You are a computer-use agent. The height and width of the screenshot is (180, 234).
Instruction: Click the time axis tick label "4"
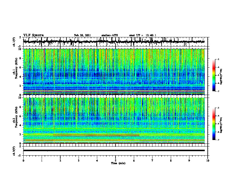click(97, 161)
